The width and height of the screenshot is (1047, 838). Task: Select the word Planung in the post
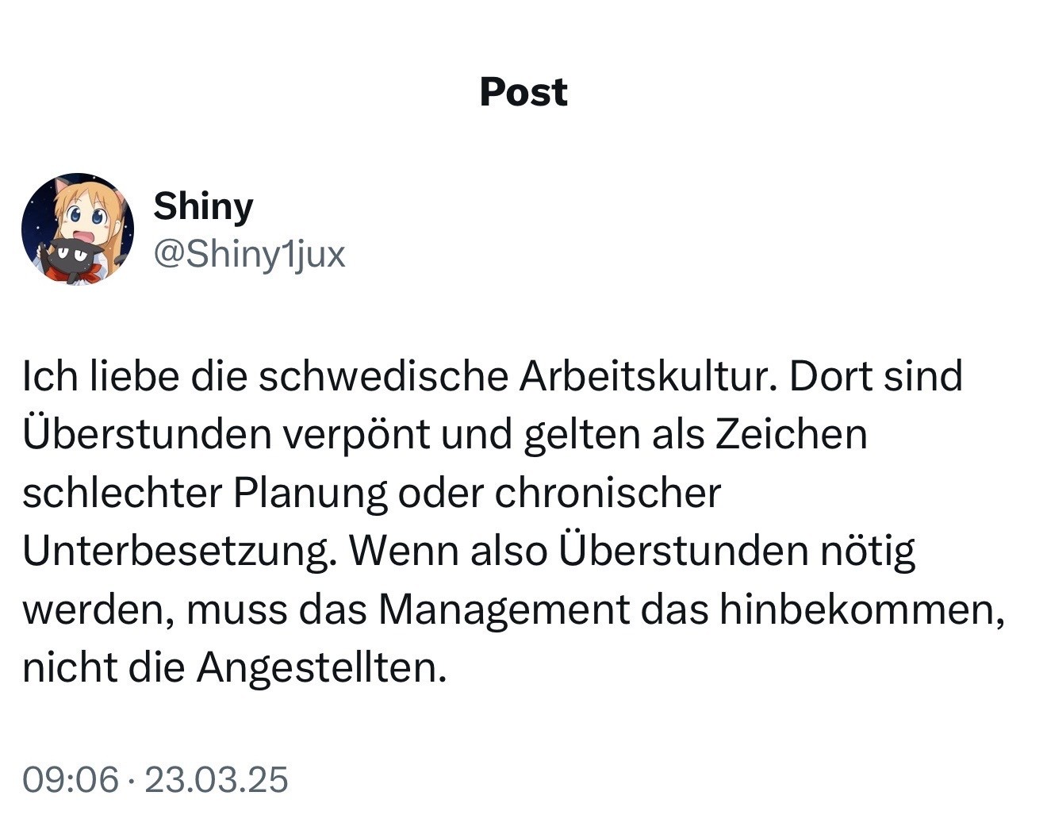pyautogui.click(x=310, y=492)
